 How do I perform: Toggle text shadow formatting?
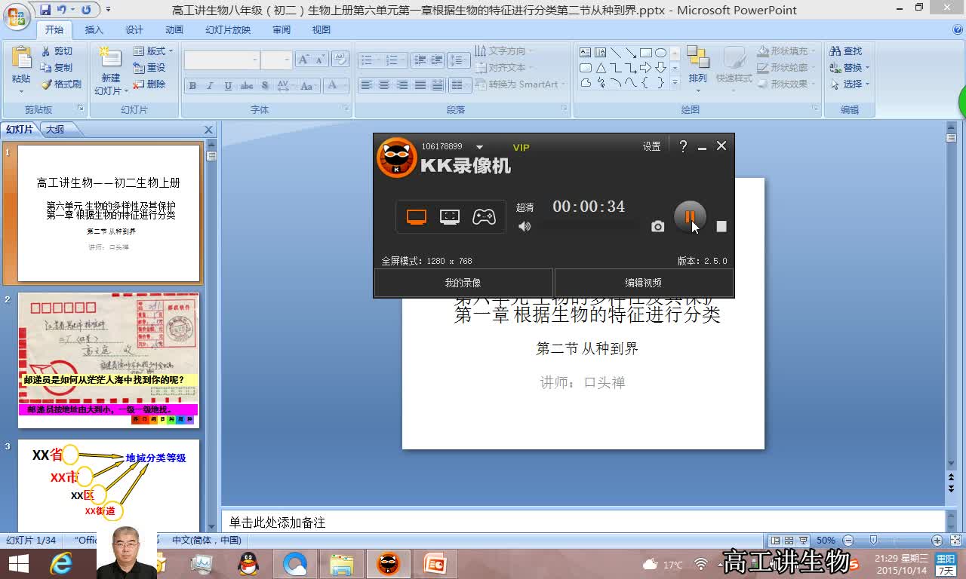pos(266,86)
